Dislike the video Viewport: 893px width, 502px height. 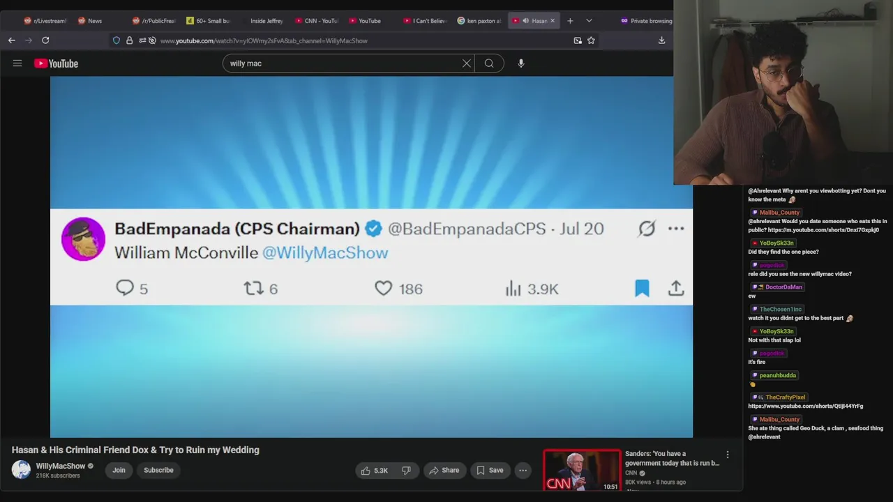[x=407, y=471]
